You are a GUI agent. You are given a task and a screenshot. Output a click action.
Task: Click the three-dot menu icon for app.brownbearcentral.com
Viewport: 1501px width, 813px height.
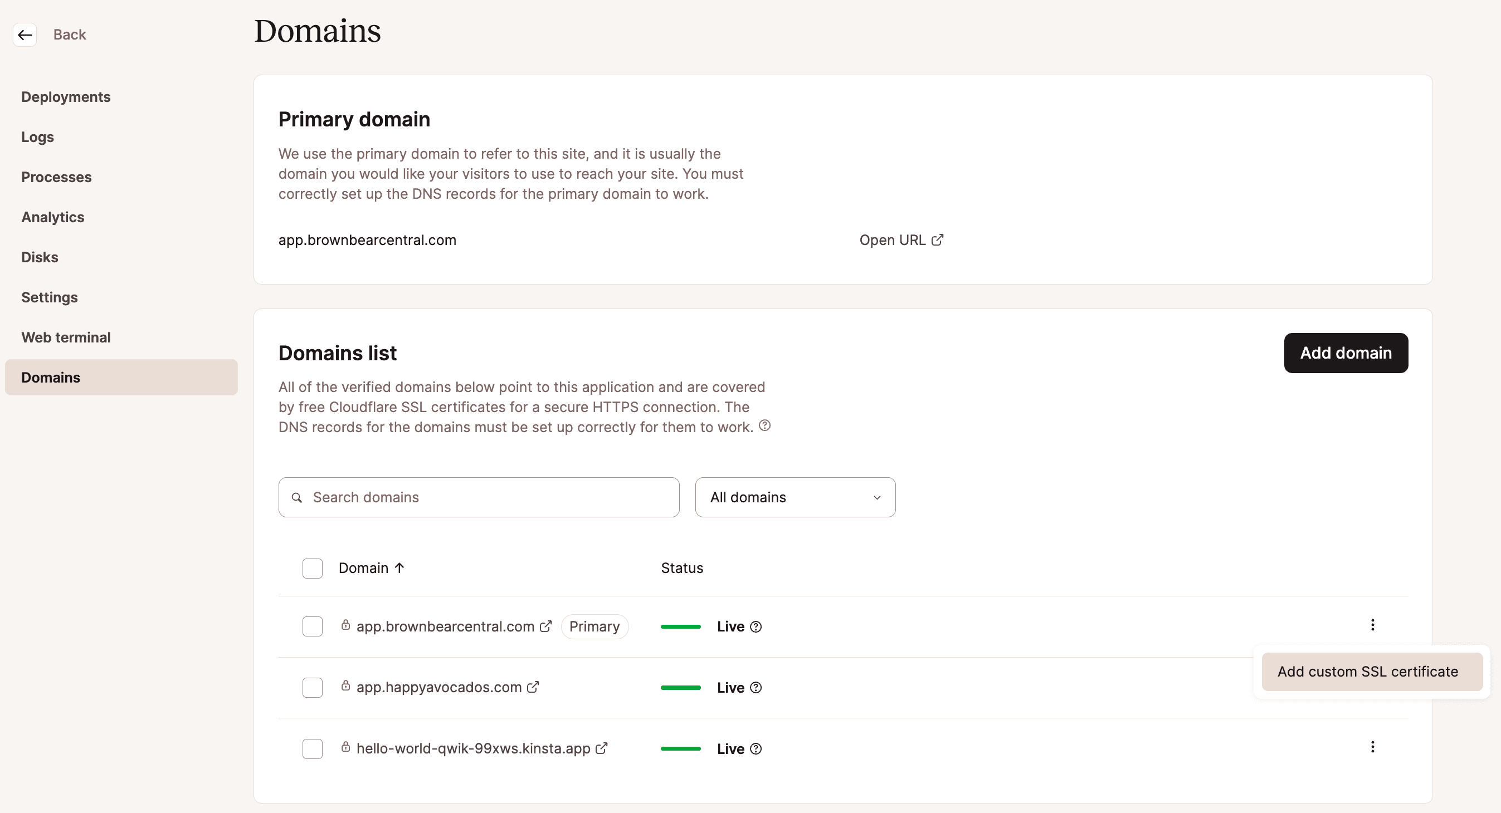click(1373, 625)
